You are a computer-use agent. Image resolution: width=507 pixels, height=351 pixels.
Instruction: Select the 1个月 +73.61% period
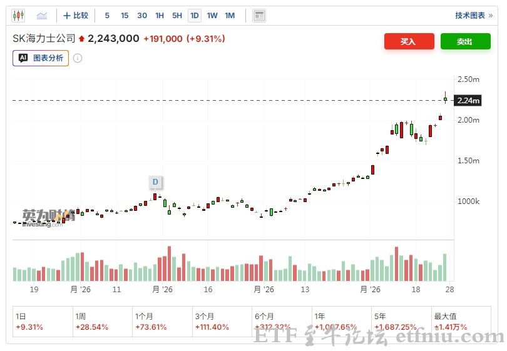click(162, 322)
